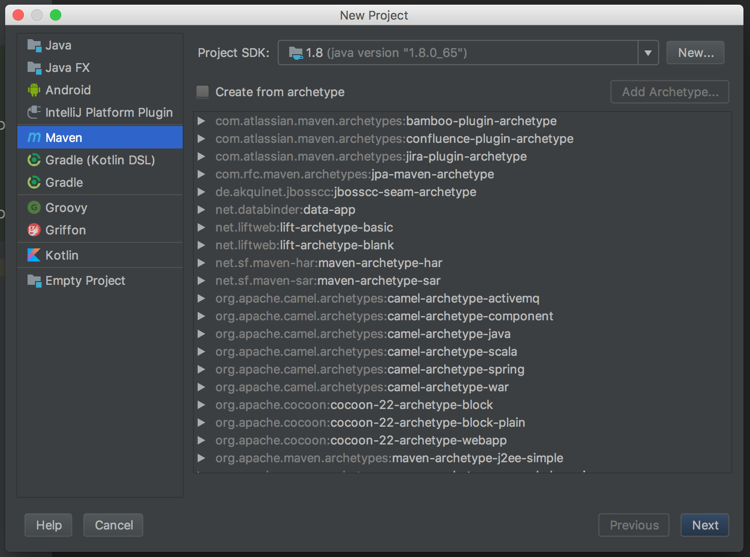Expand lift-archetype-blank entry
This screenshot has width=750, height=557.
click(x=201, y=245)
